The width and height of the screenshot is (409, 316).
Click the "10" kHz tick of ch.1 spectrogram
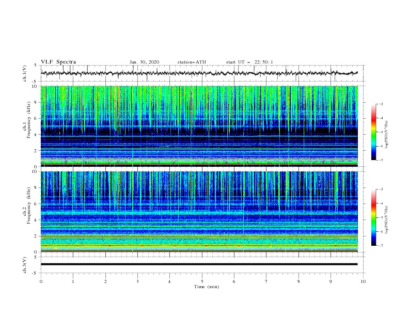click(x=35, y=86)
